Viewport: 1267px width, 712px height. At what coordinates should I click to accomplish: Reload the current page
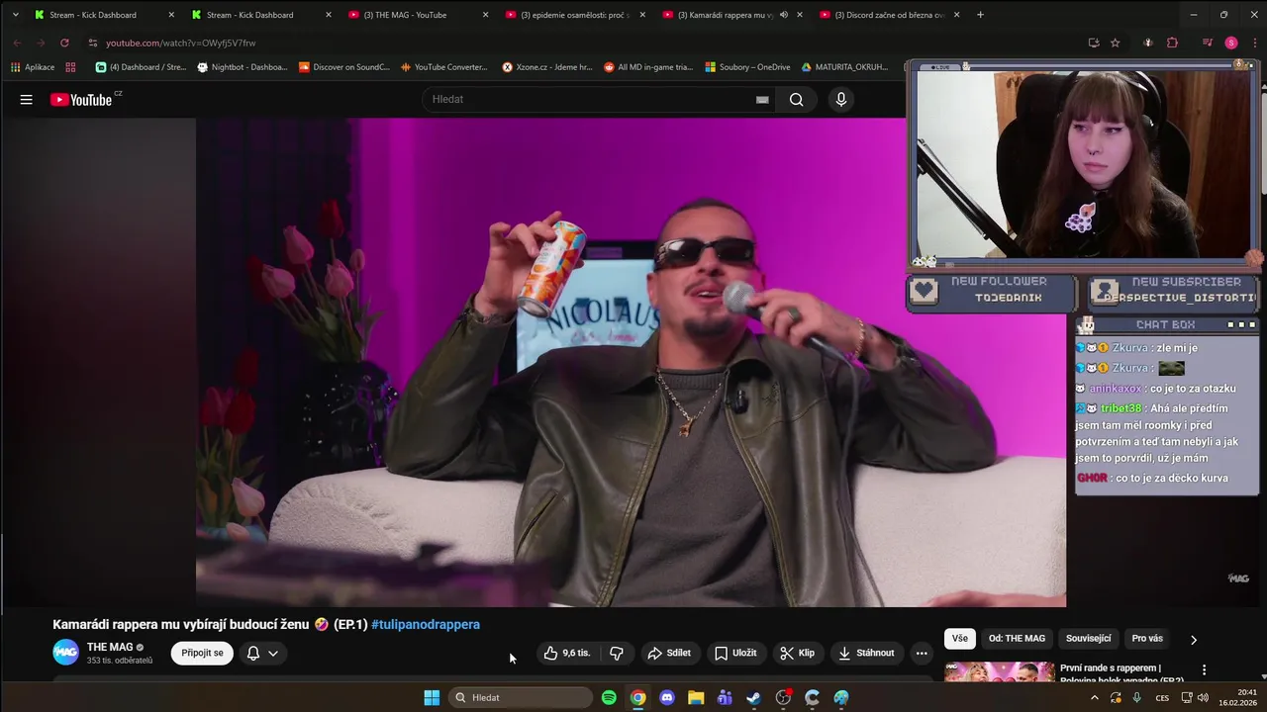click(64, 43)
